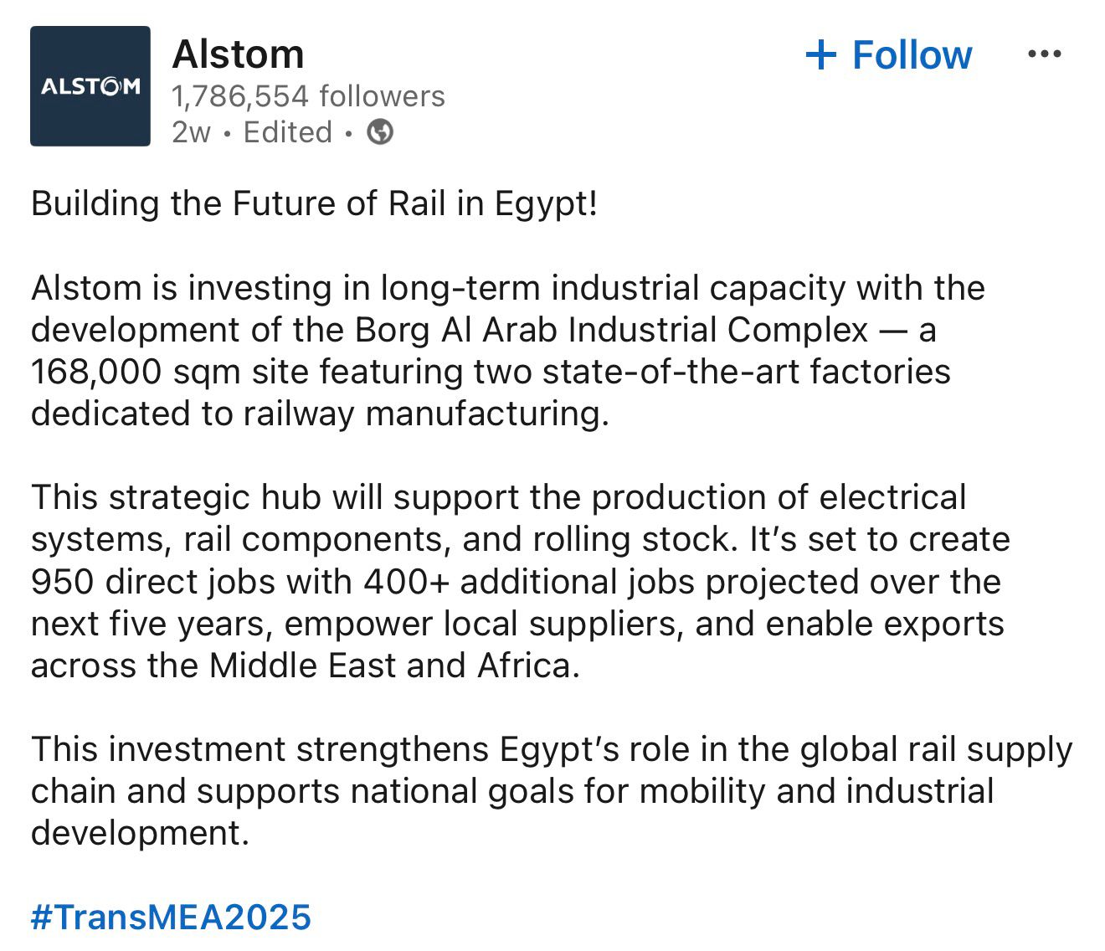Click the headline Building the Future of Rail
Image resolution: width=1105 pixels, height=951 pixels.
coord(314,203)
